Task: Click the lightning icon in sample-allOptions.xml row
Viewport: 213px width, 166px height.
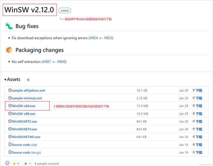Action: pyautogui.click(x=194, y=90)
